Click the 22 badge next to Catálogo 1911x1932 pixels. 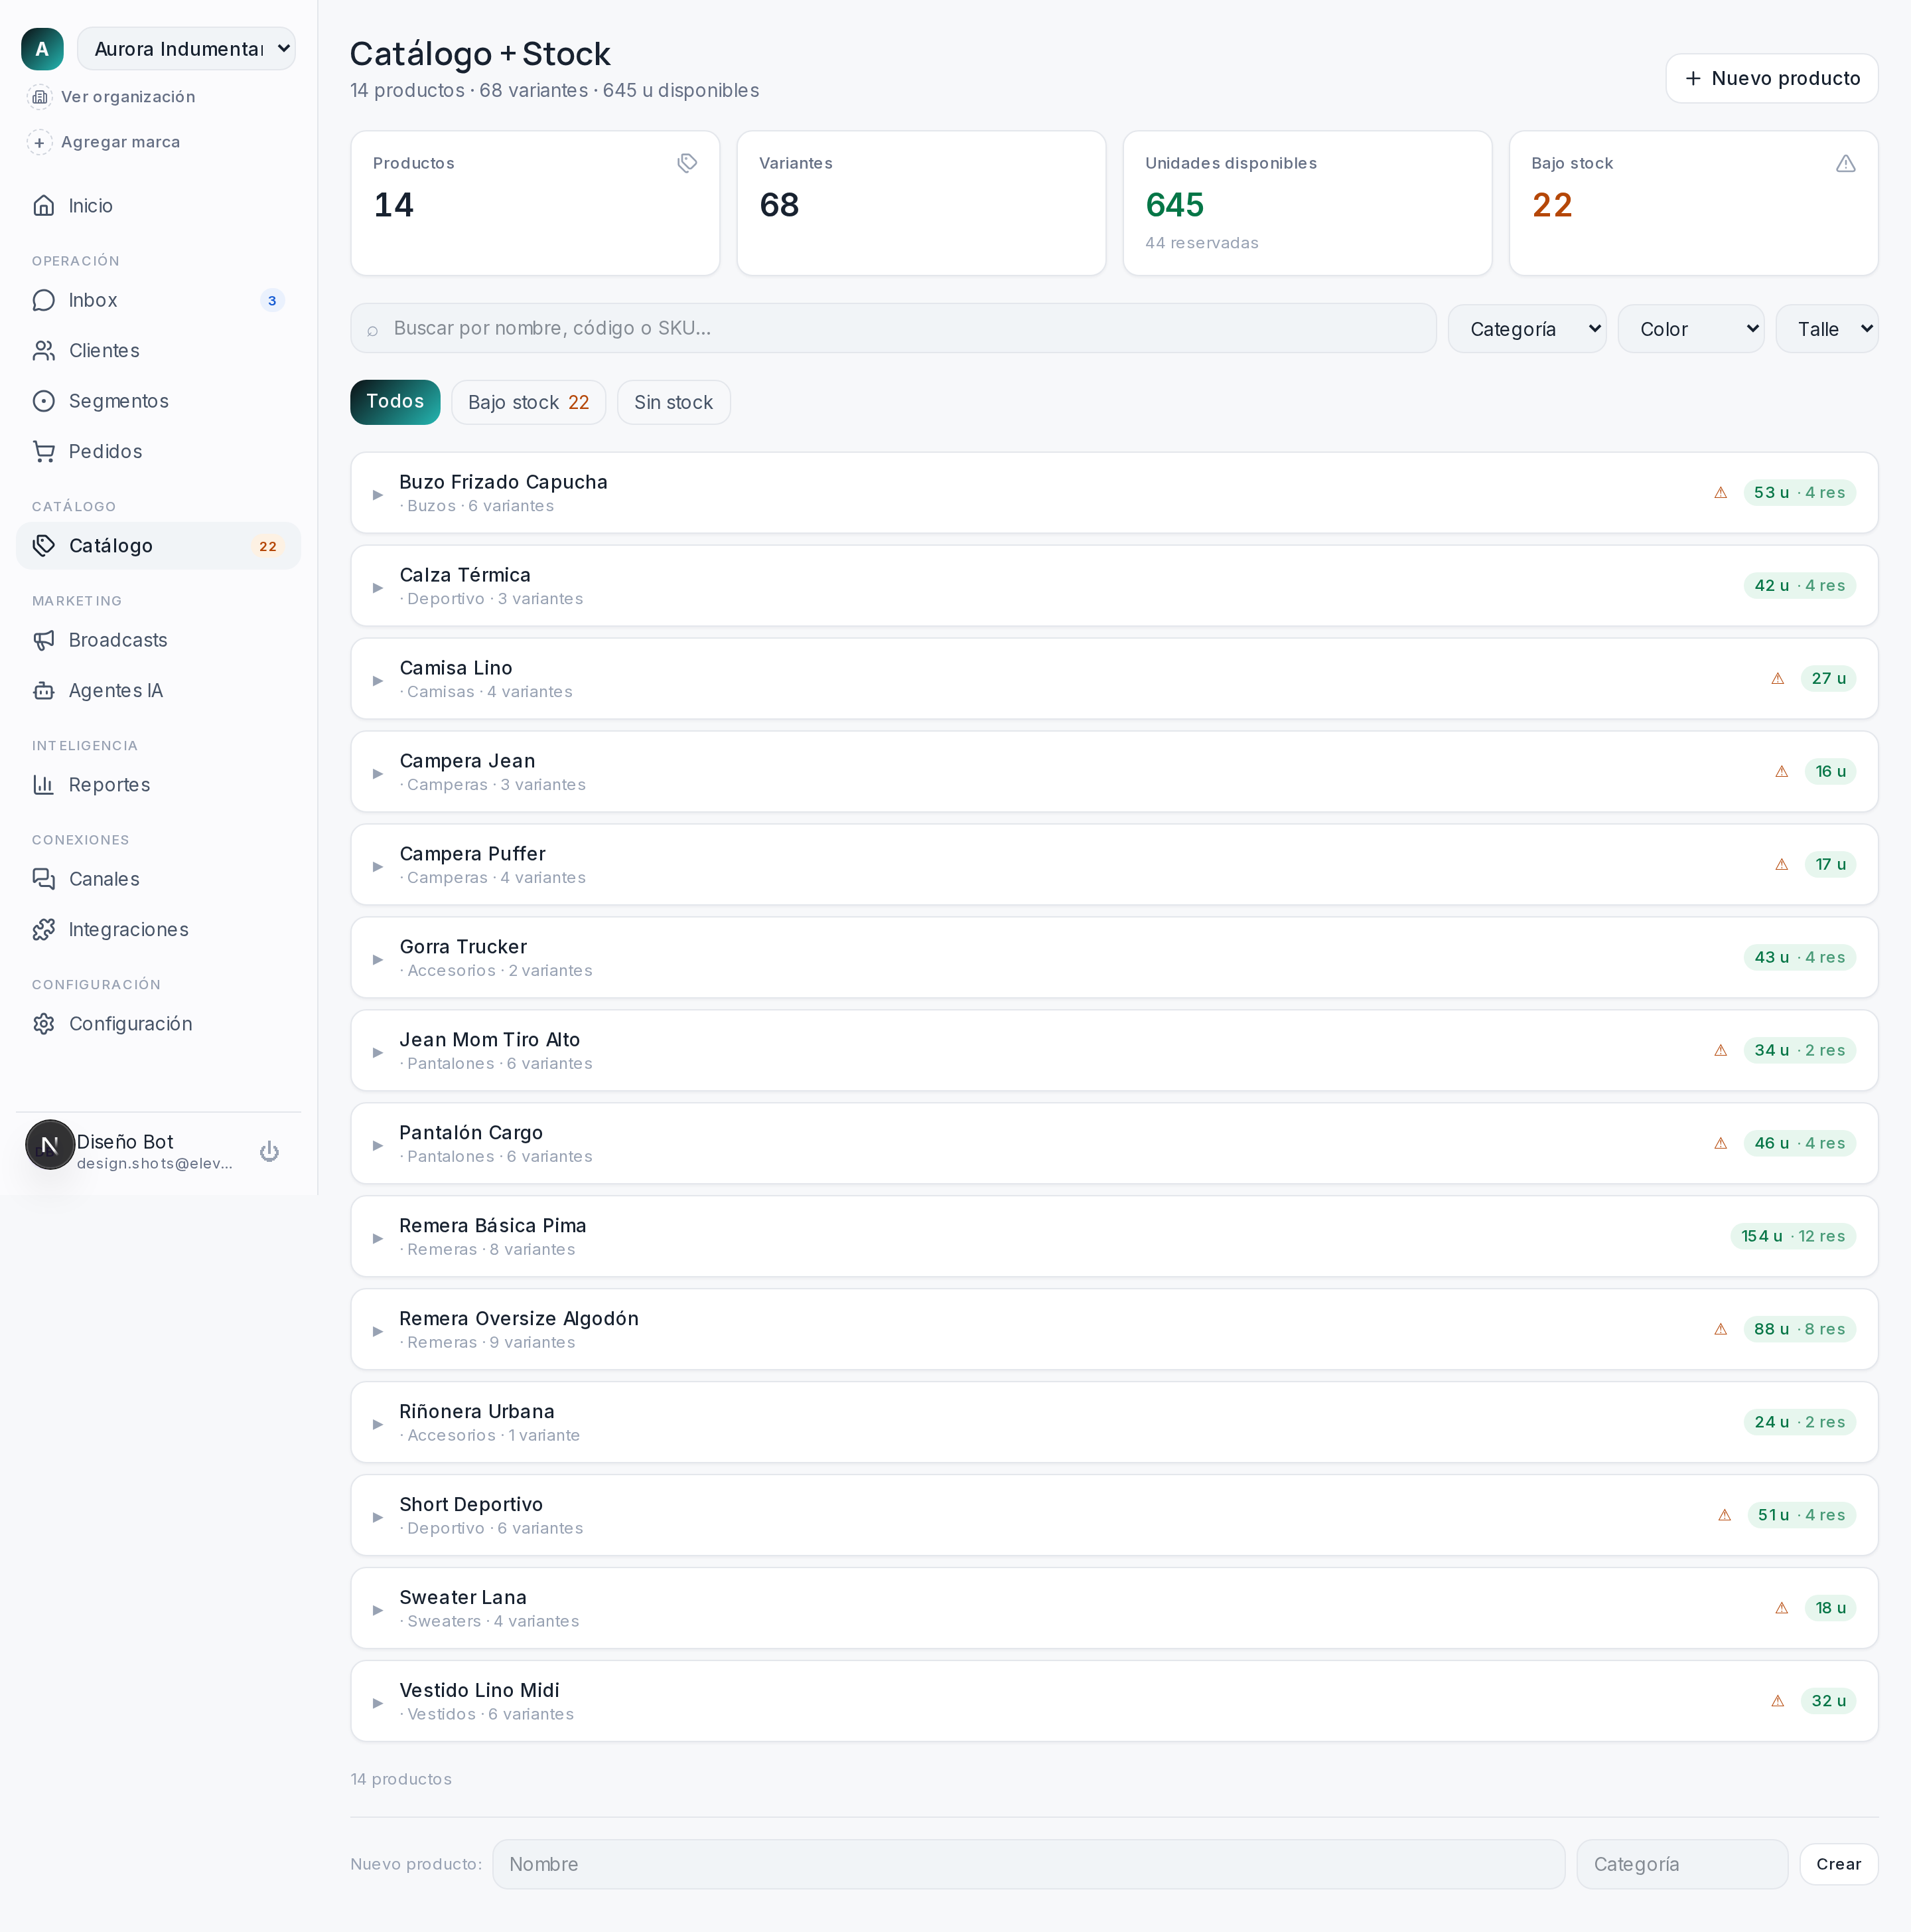coord(268,547)
